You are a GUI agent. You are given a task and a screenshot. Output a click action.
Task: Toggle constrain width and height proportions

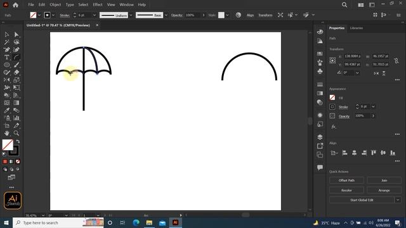396,61
